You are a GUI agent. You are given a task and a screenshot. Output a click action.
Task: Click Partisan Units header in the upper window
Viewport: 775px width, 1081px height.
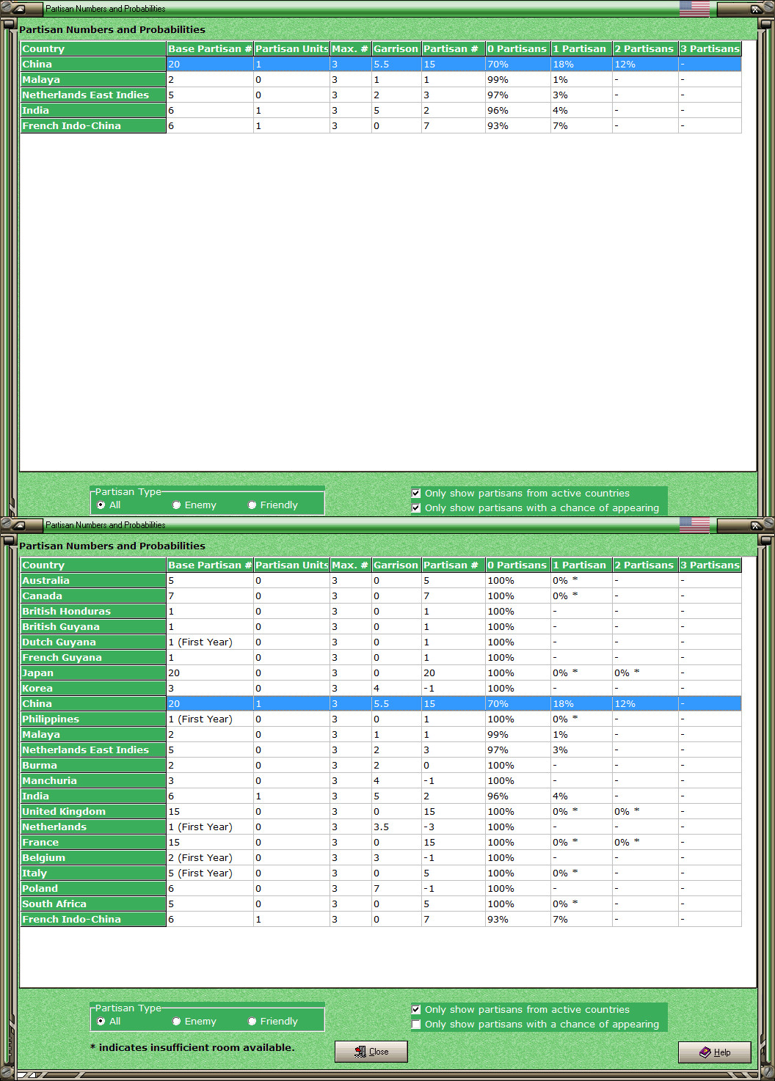291,49
